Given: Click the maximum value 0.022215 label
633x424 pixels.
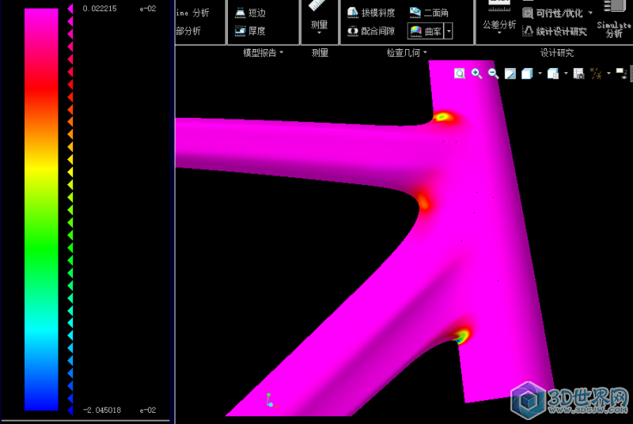Looking at the screenshot, I should (100, 9).
